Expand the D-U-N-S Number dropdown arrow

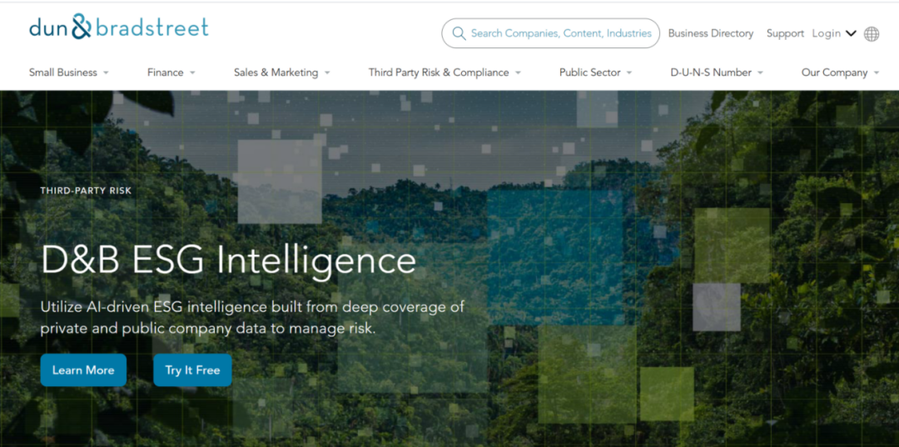[x=760, y=72]
